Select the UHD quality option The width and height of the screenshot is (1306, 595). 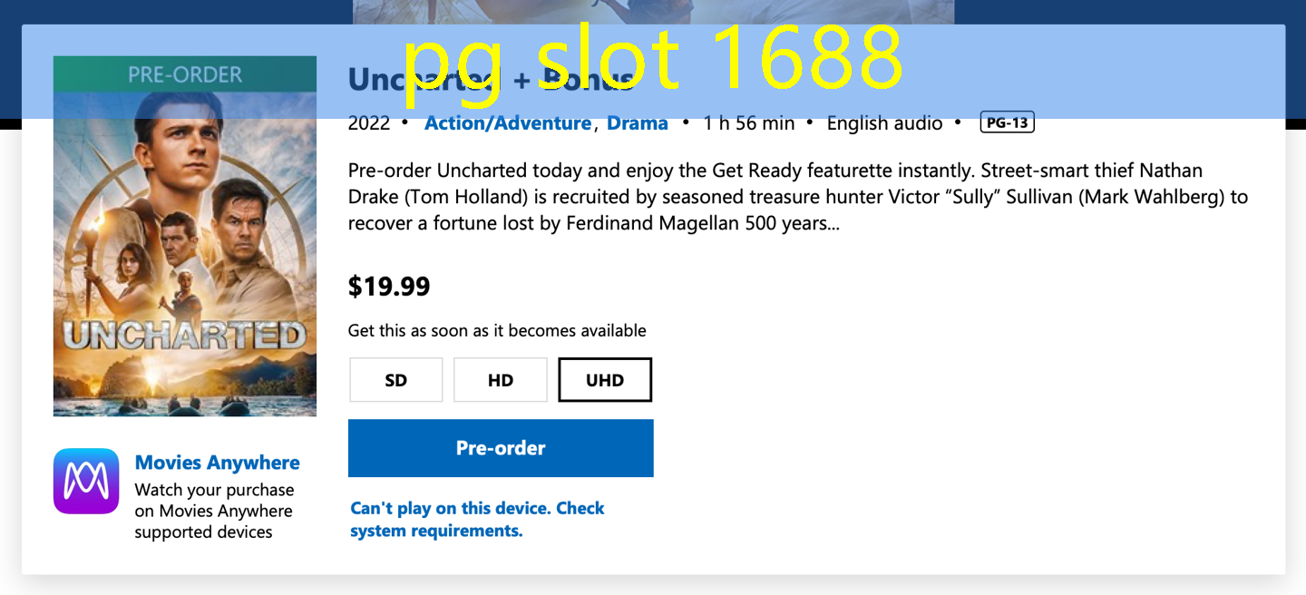coord(605,380)
